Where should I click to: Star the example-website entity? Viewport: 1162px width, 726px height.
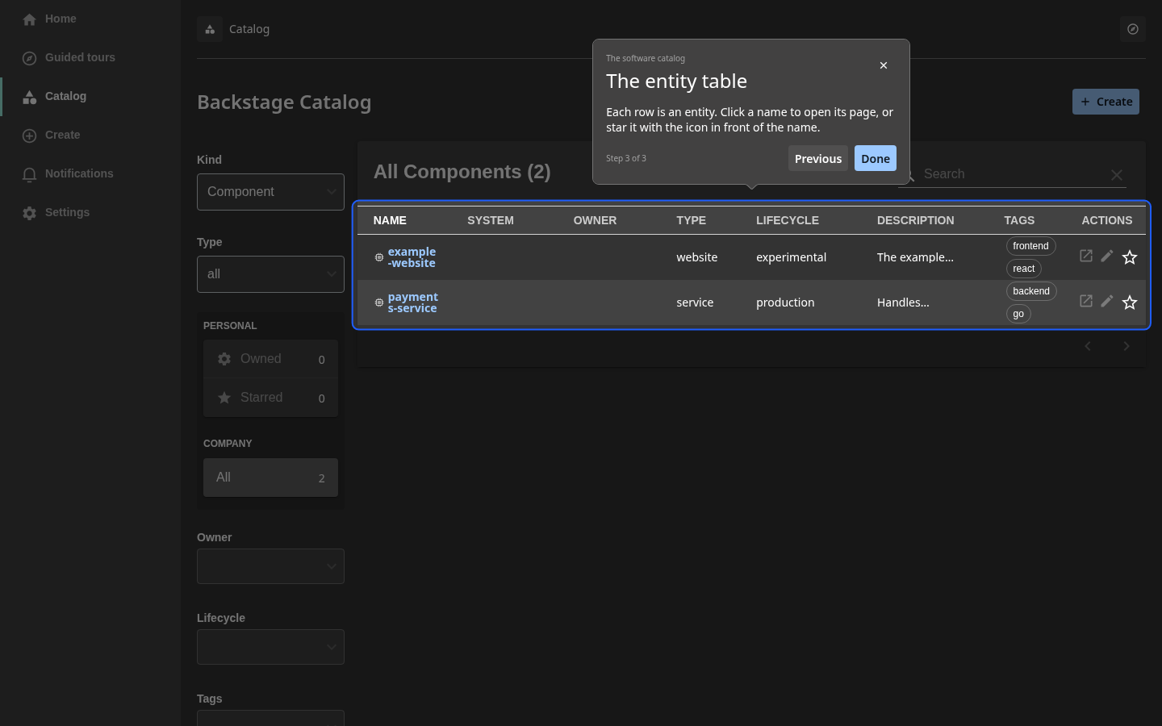[x=1130, y=257]
